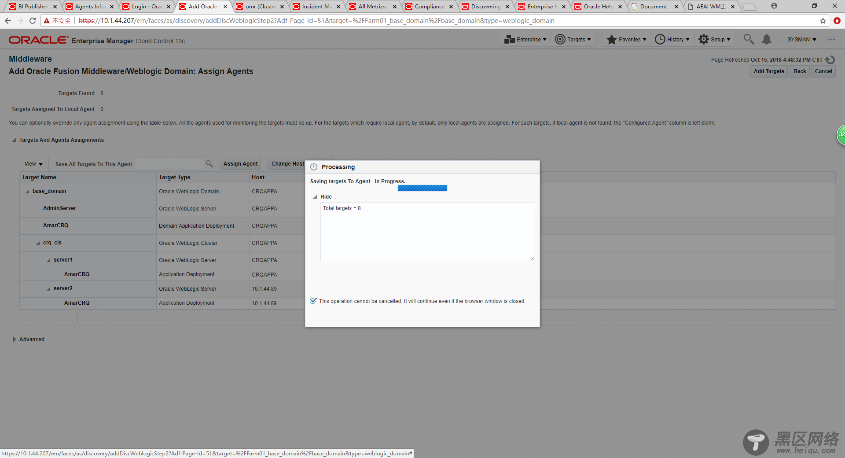Switch to the BI Publisher tab
Viewport: 845px width, 458px height.
coord(33,7)
